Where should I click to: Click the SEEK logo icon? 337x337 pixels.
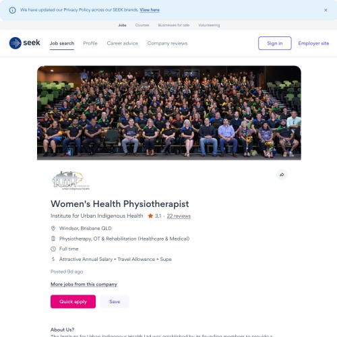coord(16,43)
